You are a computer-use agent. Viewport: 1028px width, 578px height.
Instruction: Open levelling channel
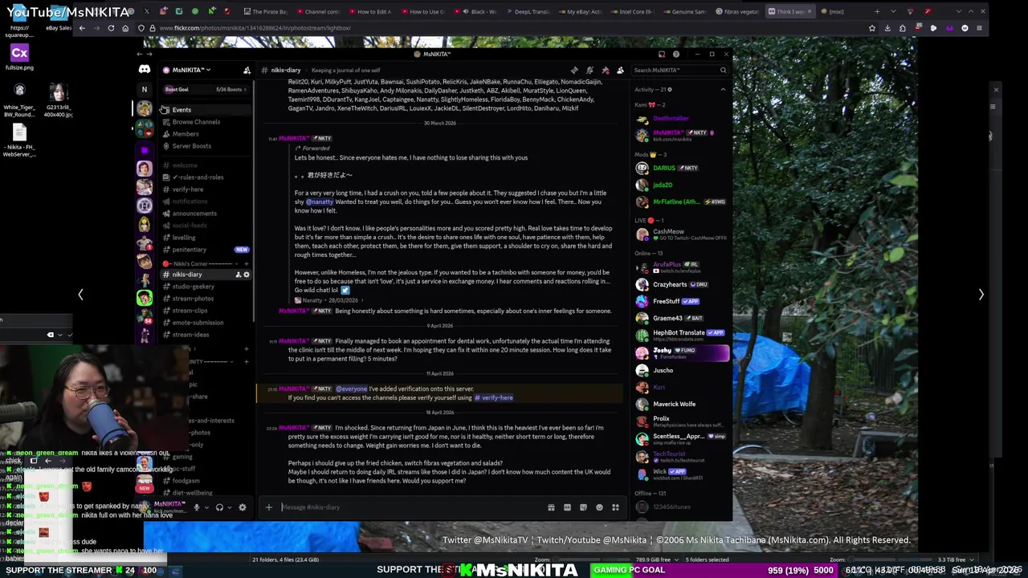[206, 238]
